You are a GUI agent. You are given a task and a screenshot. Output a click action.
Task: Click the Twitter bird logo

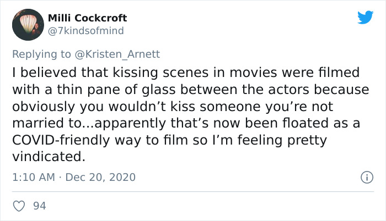(365, 18)
